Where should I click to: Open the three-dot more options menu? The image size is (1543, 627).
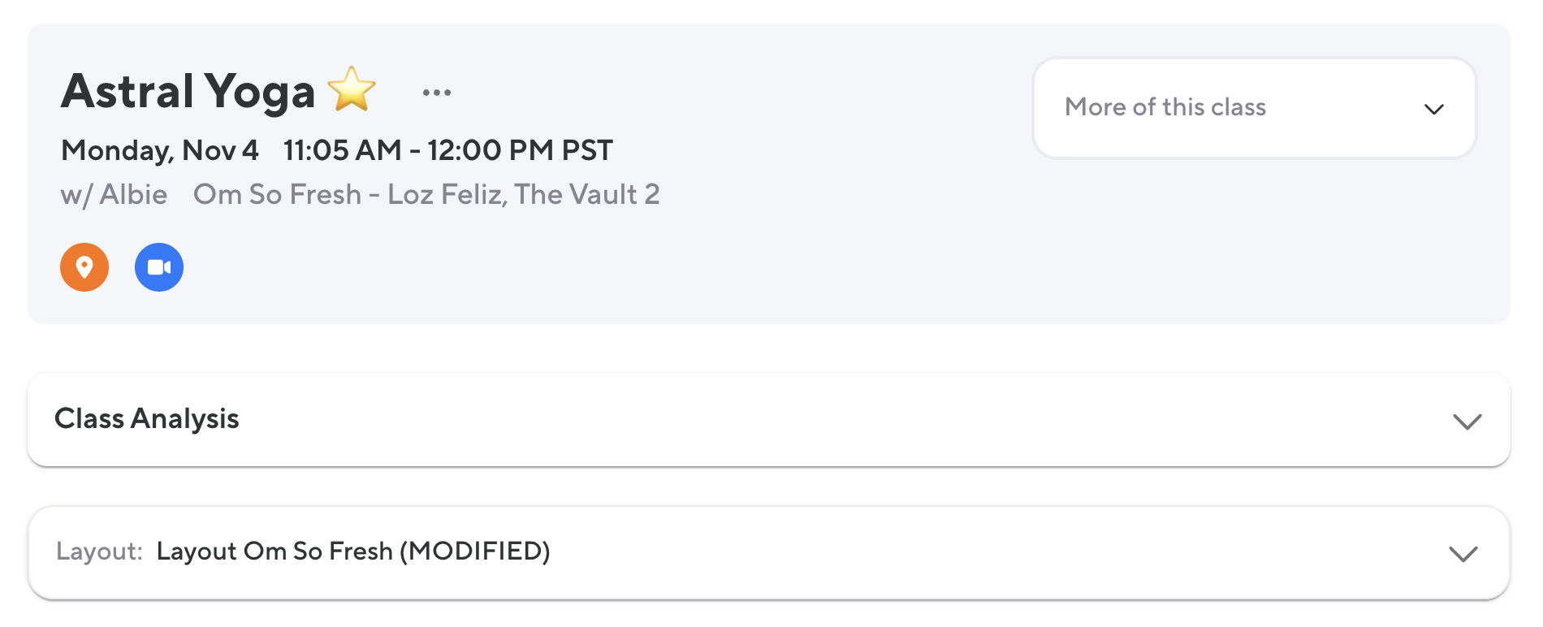click(437, 93)
